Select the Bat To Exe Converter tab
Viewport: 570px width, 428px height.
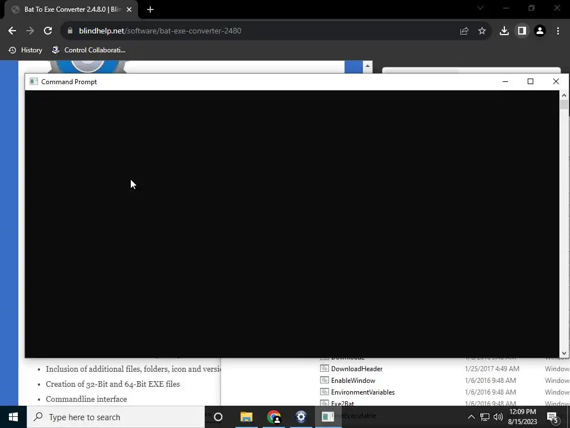click(x=72, y=9)
